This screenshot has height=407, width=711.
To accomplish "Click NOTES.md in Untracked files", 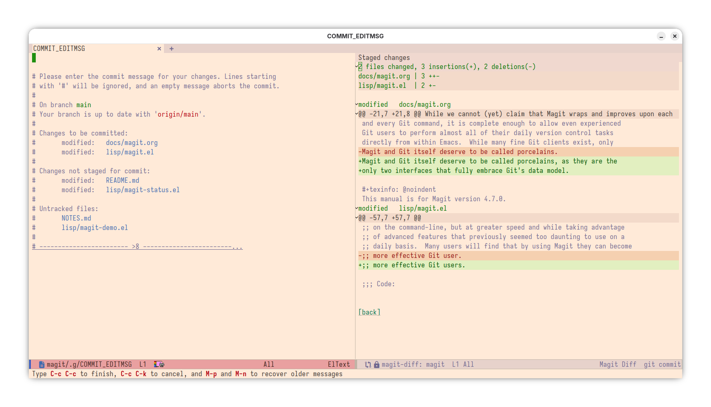I will [76, 218].
